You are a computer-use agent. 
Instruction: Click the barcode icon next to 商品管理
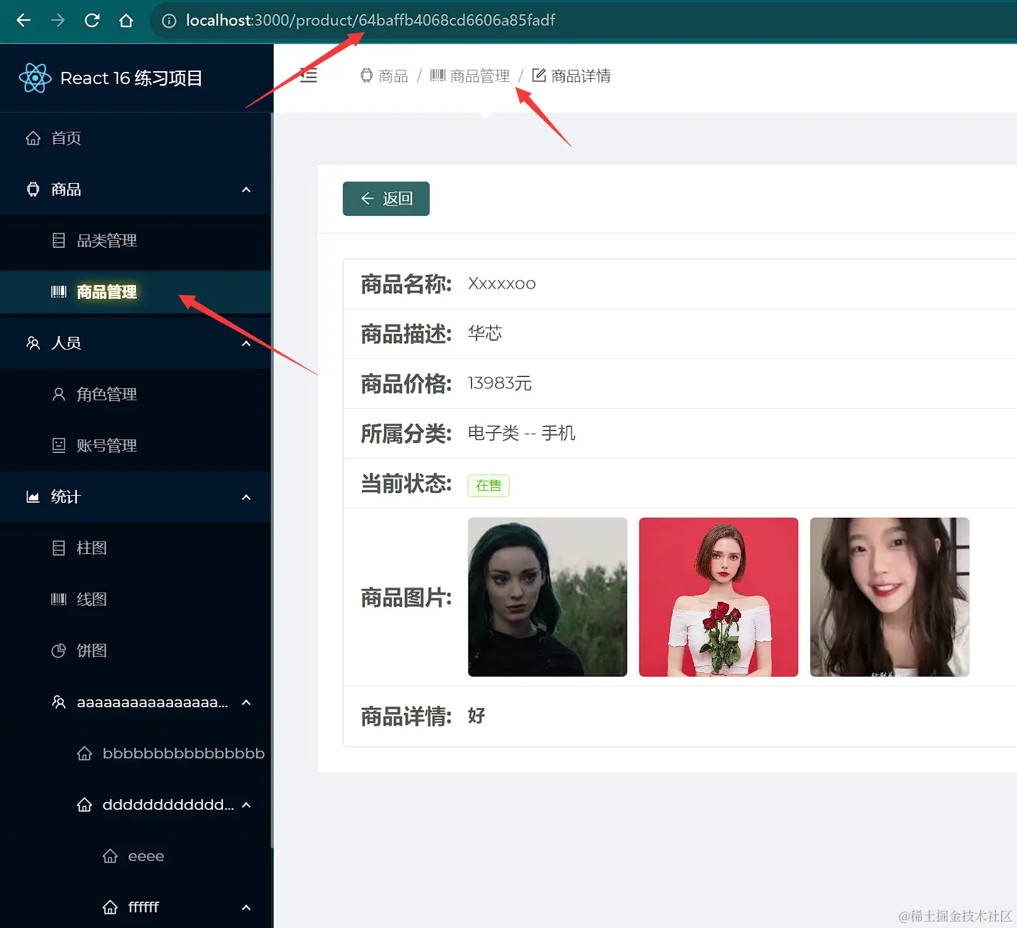(x=58, y=292)
